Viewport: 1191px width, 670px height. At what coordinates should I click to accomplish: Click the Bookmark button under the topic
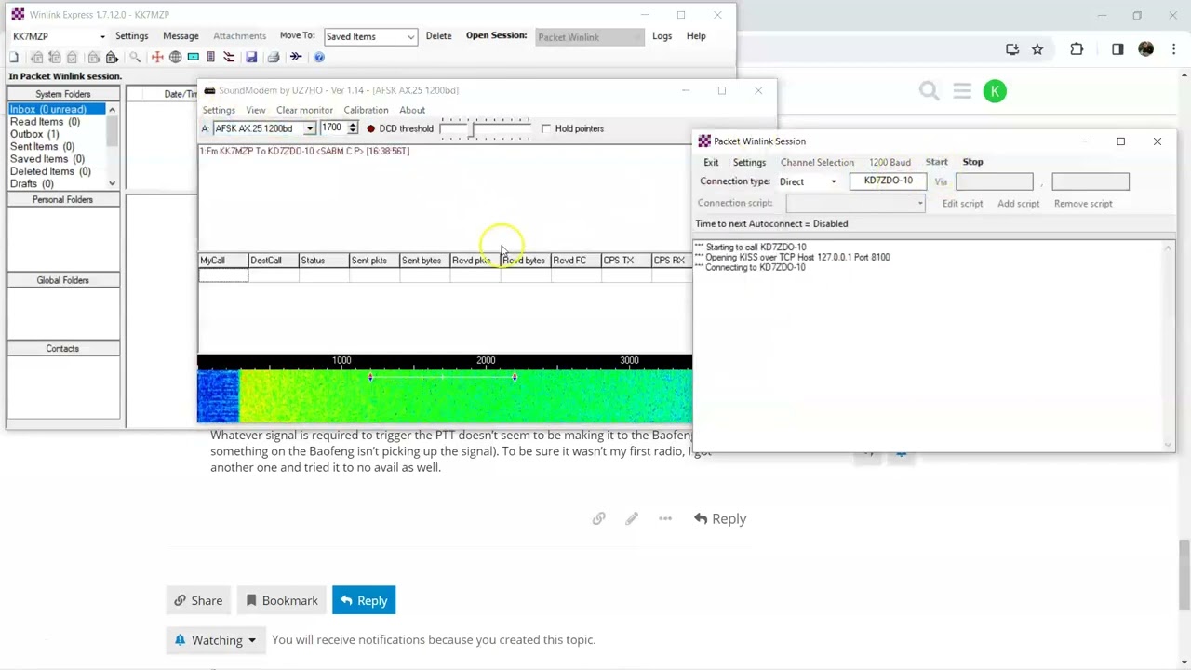[282, 600]
